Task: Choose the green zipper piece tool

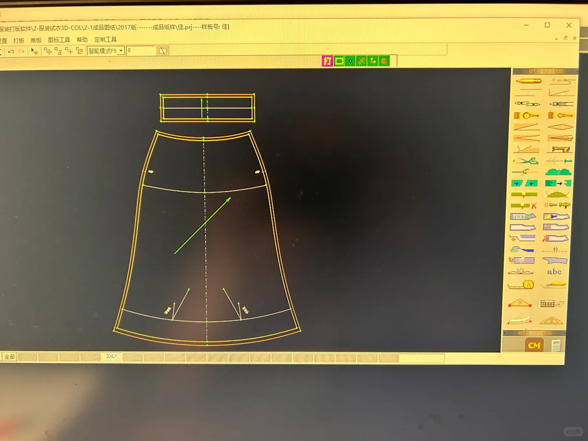Action: pos(559,172)
